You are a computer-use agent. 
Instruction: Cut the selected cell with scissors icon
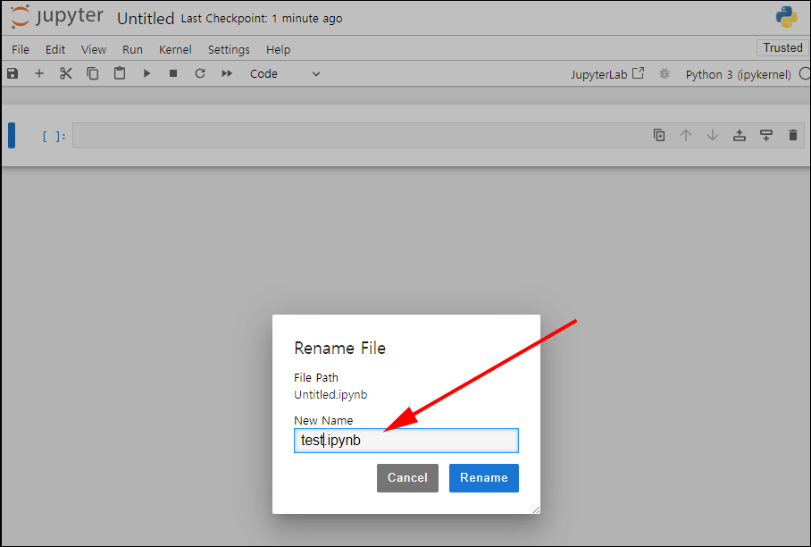click(66, 73)
